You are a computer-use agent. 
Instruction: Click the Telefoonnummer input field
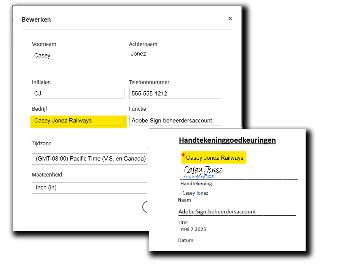click(175, 93)
